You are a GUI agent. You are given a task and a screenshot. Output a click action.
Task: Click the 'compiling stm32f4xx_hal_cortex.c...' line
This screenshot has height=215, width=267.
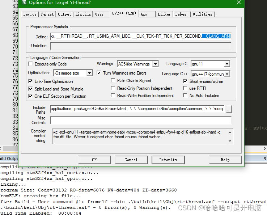[x=49, y=173]
